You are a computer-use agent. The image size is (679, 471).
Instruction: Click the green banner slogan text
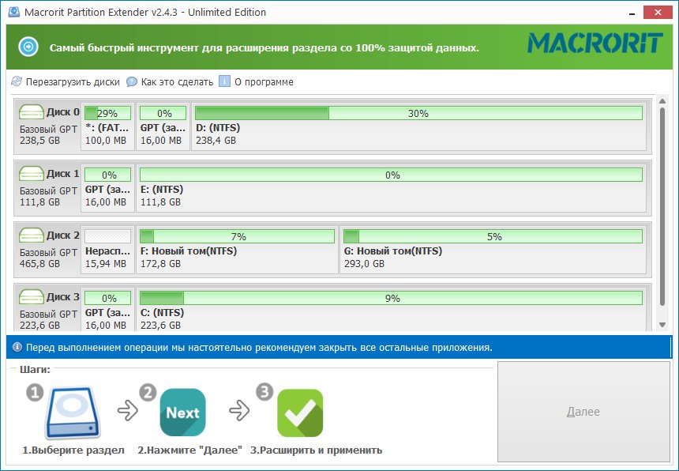pyautogui.click(x=264, y=47)
